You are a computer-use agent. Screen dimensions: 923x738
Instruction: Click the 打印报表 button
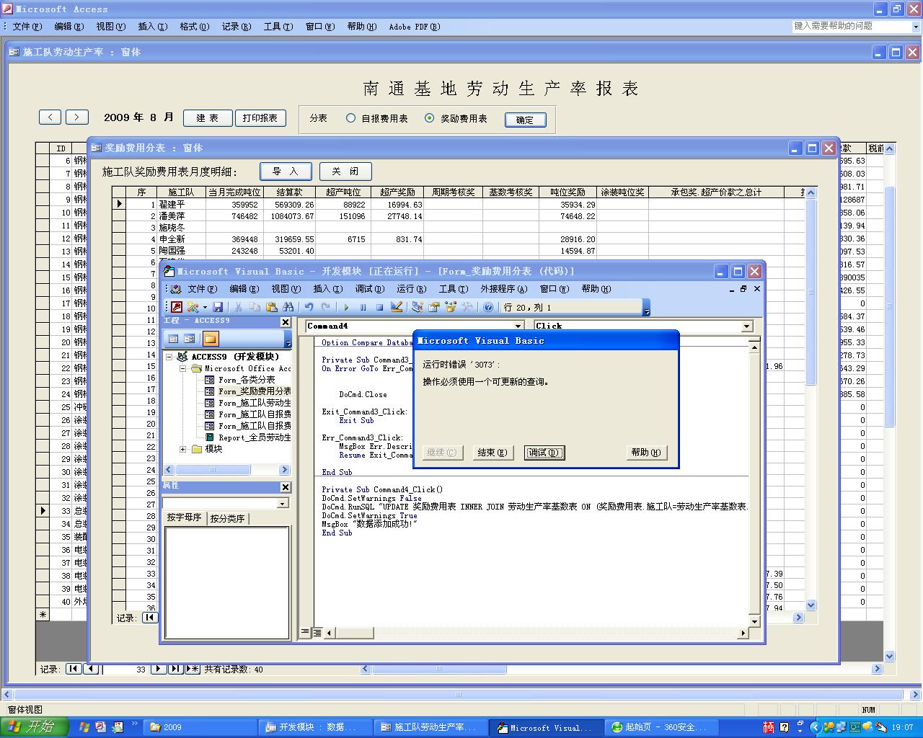click(260, 118)
